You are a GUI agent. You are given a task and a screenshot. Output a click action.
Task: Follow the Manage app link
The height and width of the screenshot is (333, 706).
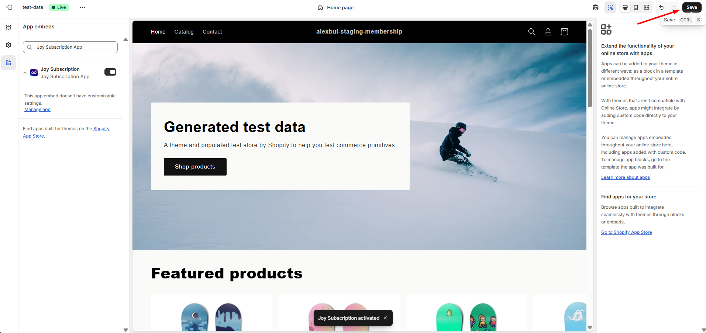click(x=37, y=110)
